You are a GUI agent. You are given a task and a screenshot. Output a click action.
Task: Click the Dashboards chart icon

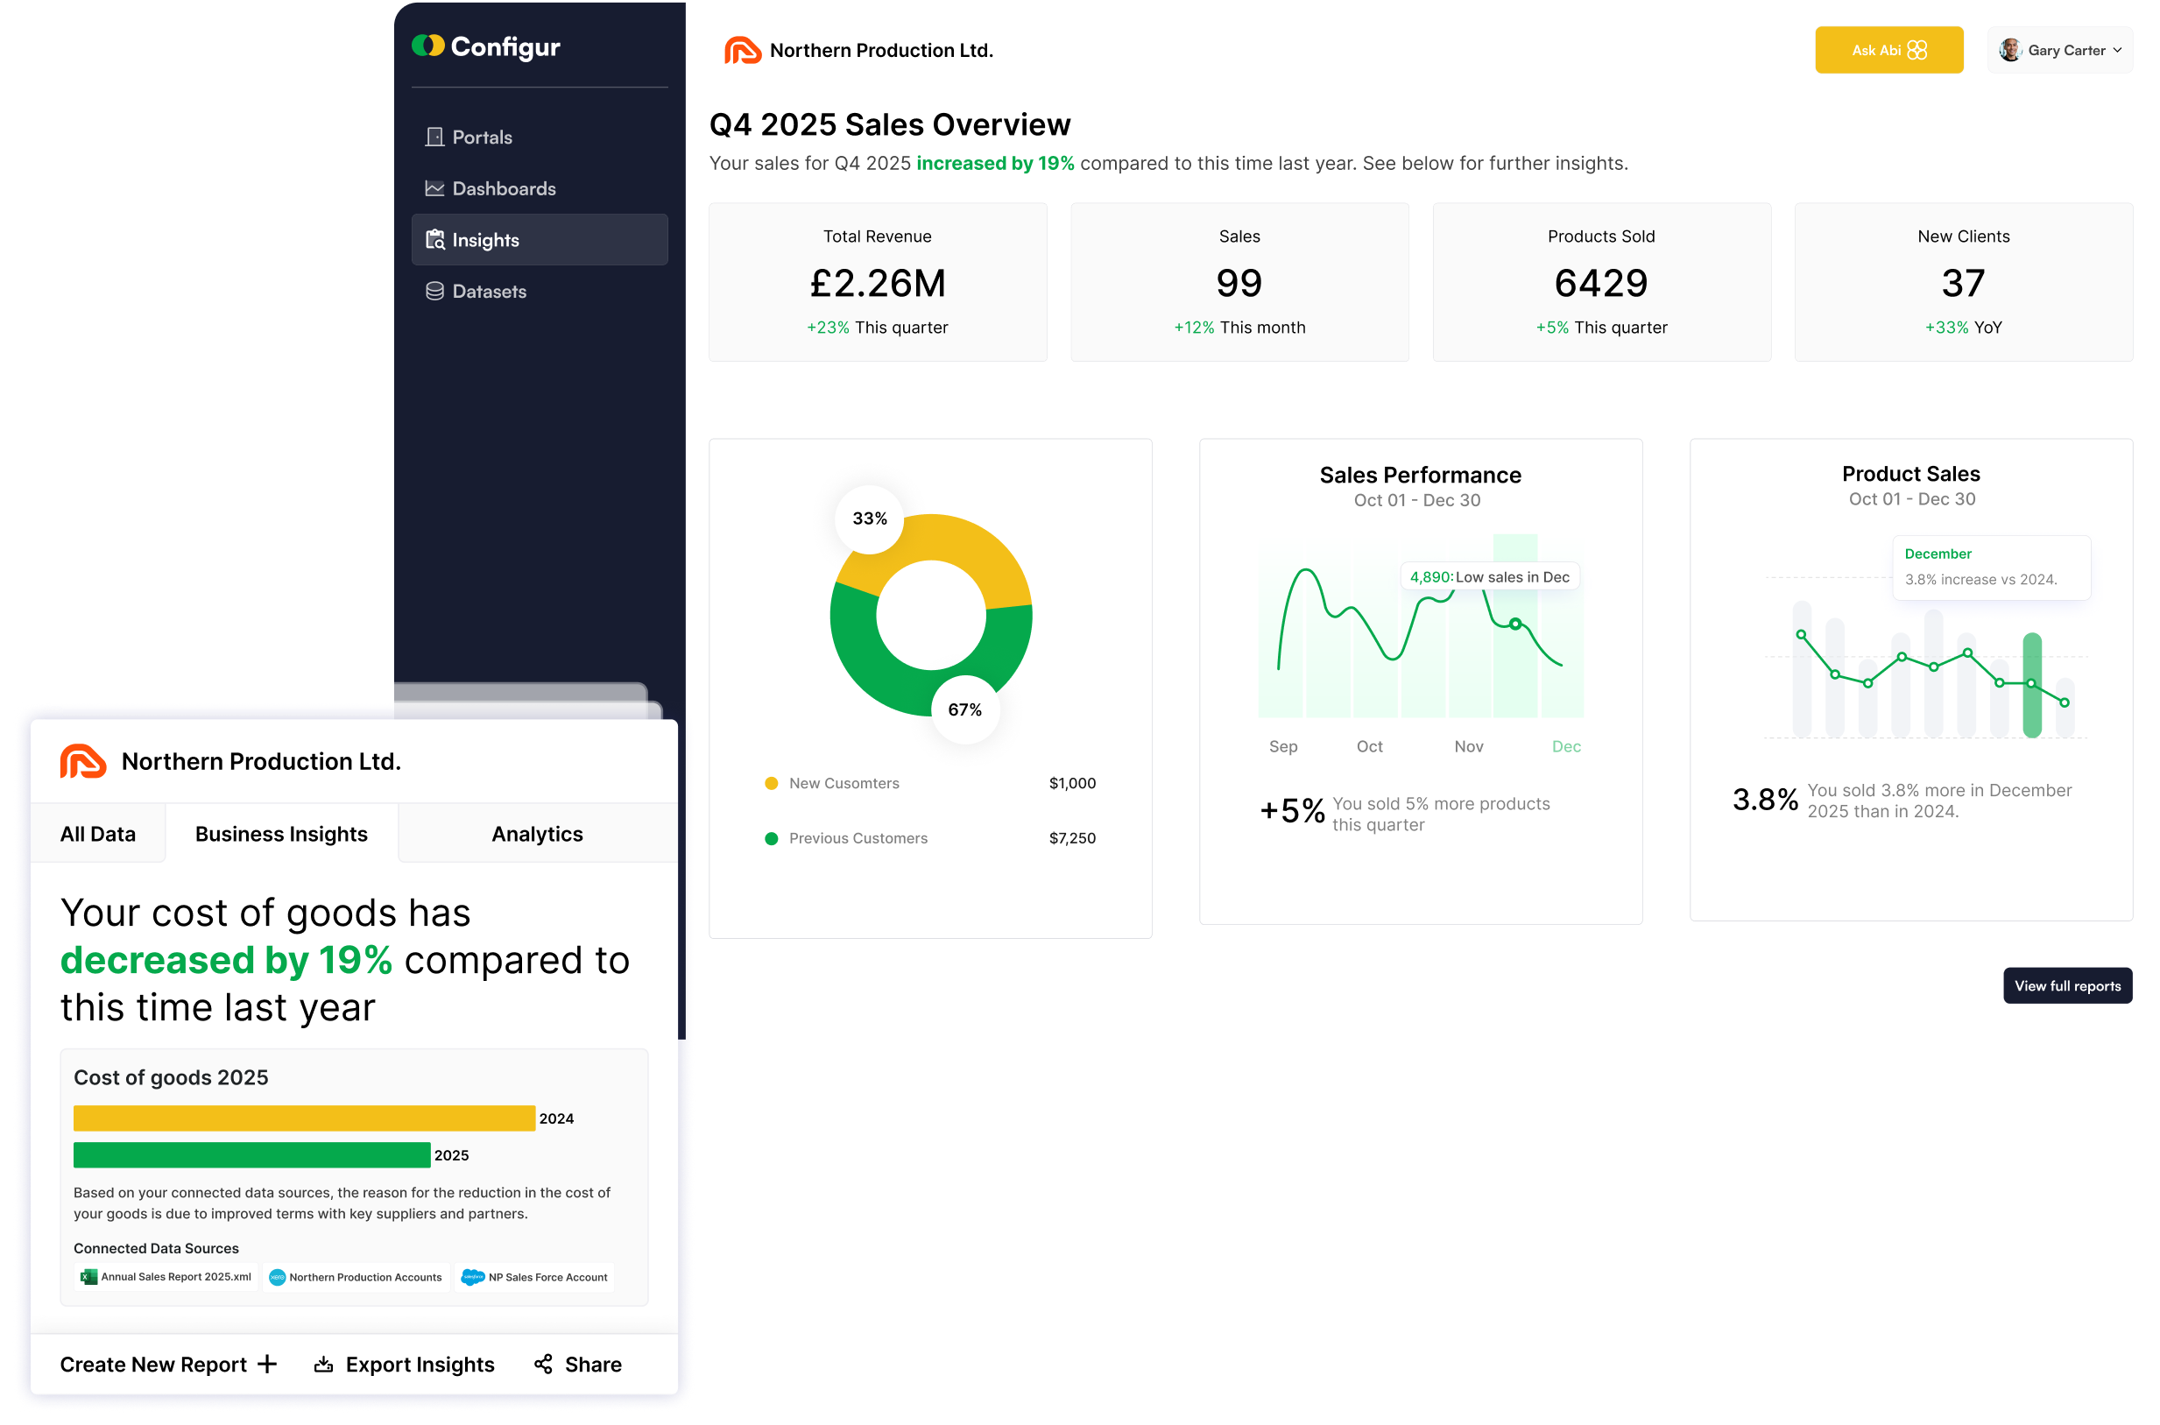click(434, 188)
